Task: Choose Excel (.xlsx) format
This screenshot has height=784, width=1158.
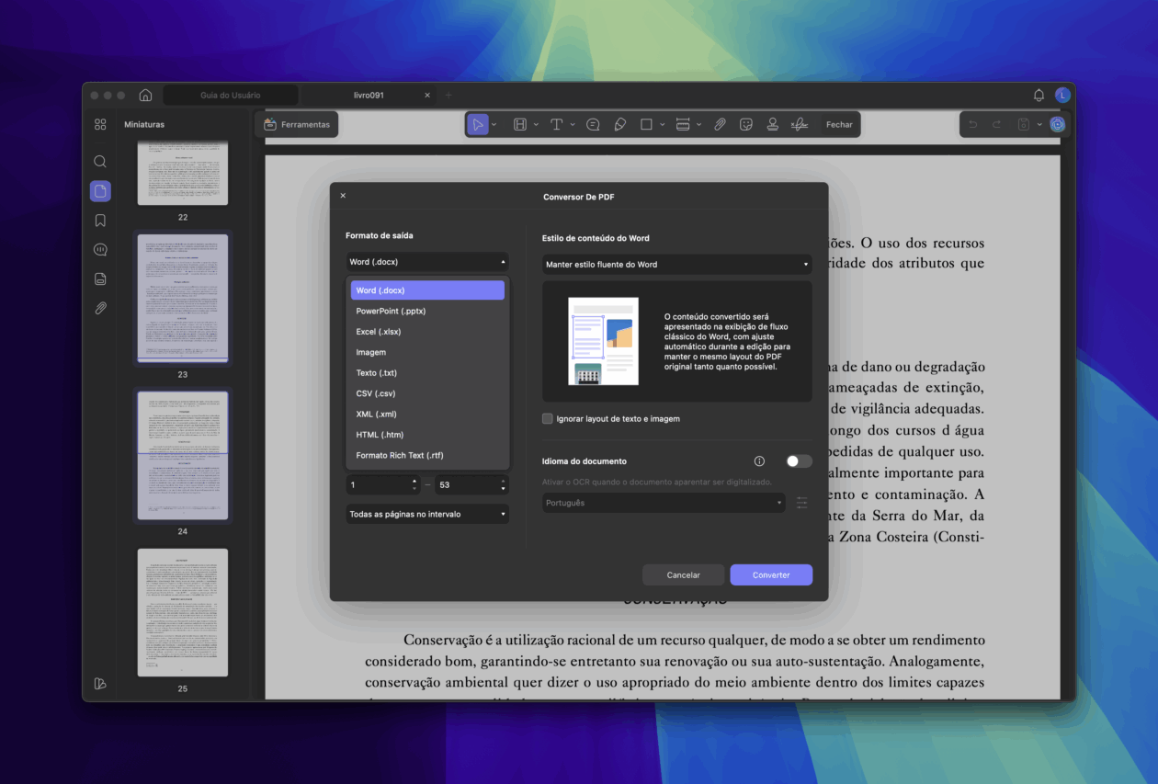Action: tap(427, 332)
